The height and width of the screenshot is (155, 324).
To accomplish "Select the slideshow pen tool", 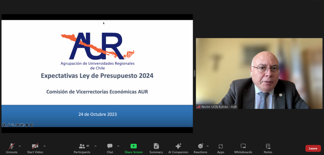I will [x=8, y=125].
